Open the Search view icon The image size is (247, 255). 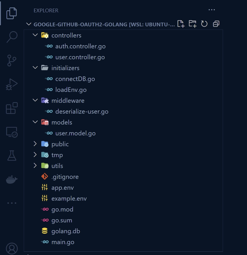[12, 37]
